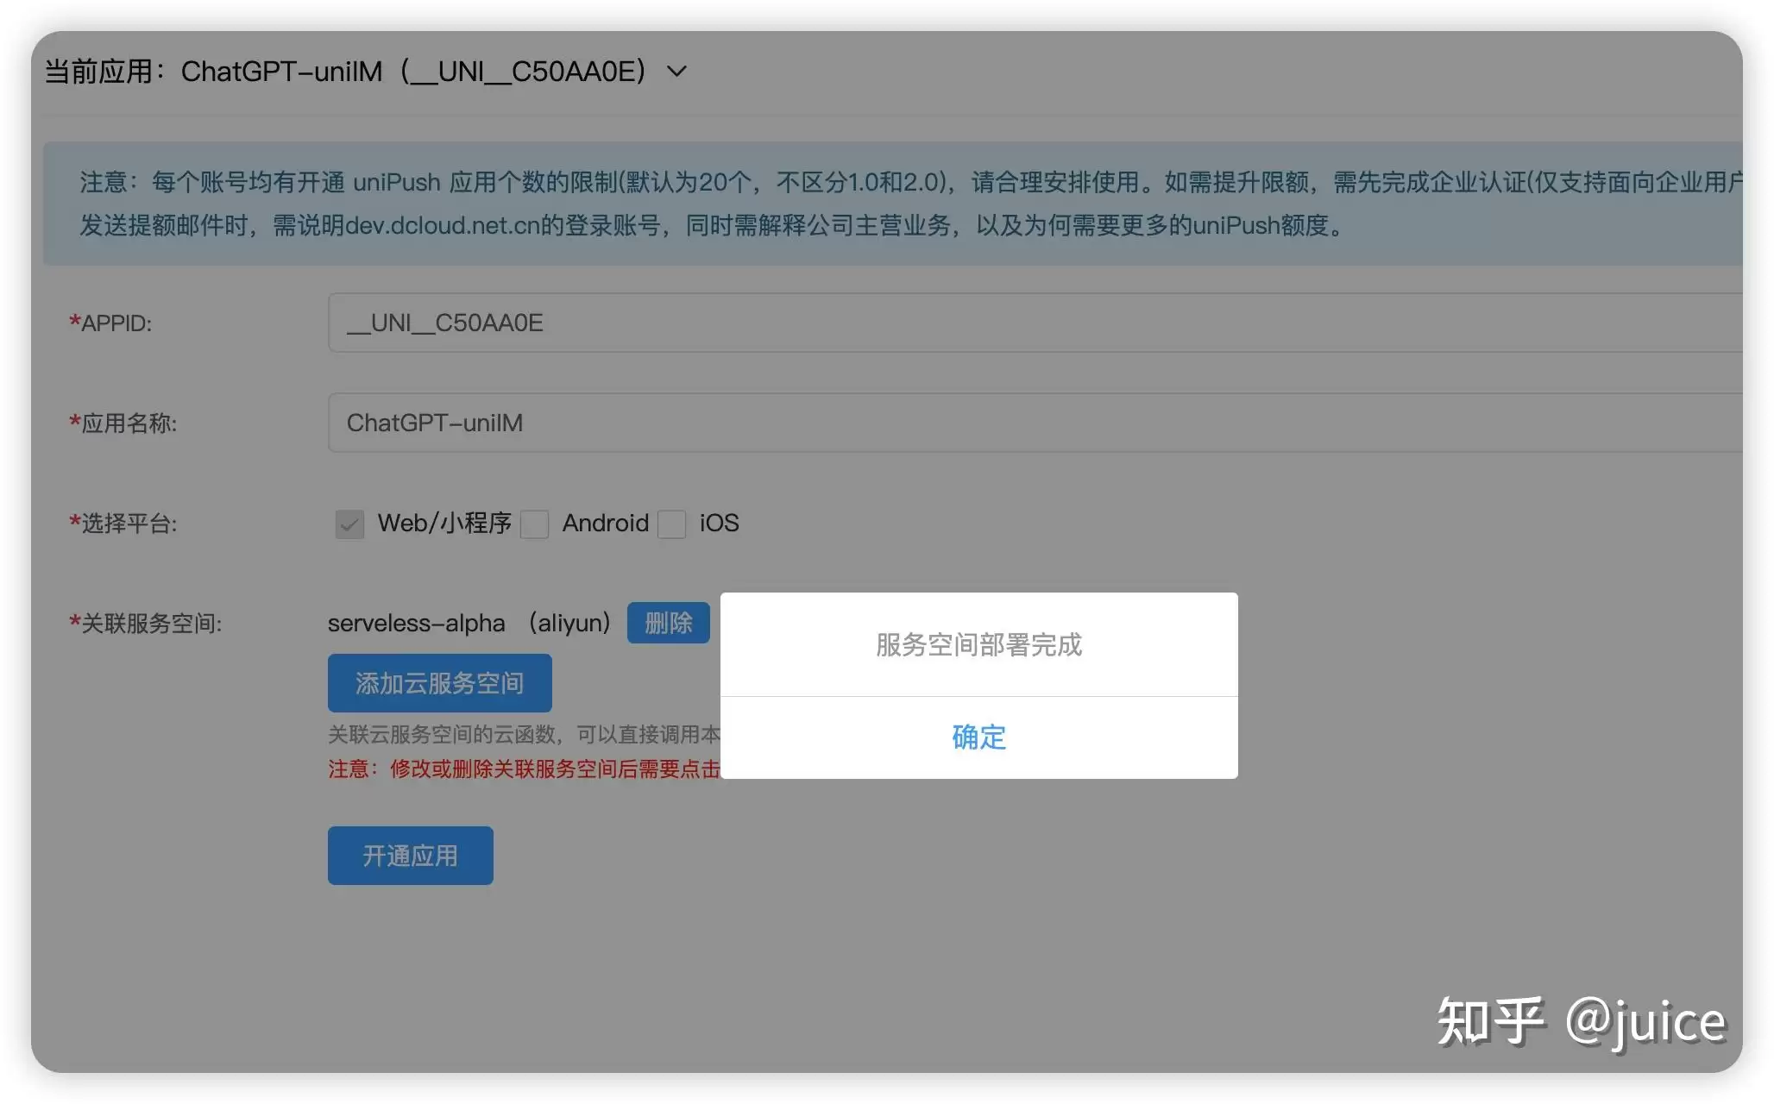Click the *APPID field label
Screen dimensions: 1774x1104
pyautogui.click(x=110, y=323)
